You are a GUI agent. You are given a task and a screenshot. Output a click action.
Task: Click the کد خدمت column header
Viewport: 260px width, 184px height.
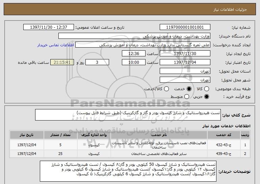pyautogui.click(x=224, y=135)
